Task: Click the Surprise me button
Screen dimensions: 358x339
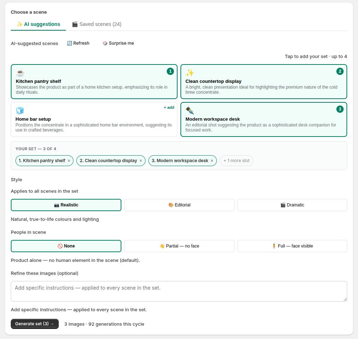Action: pos(118,43)
